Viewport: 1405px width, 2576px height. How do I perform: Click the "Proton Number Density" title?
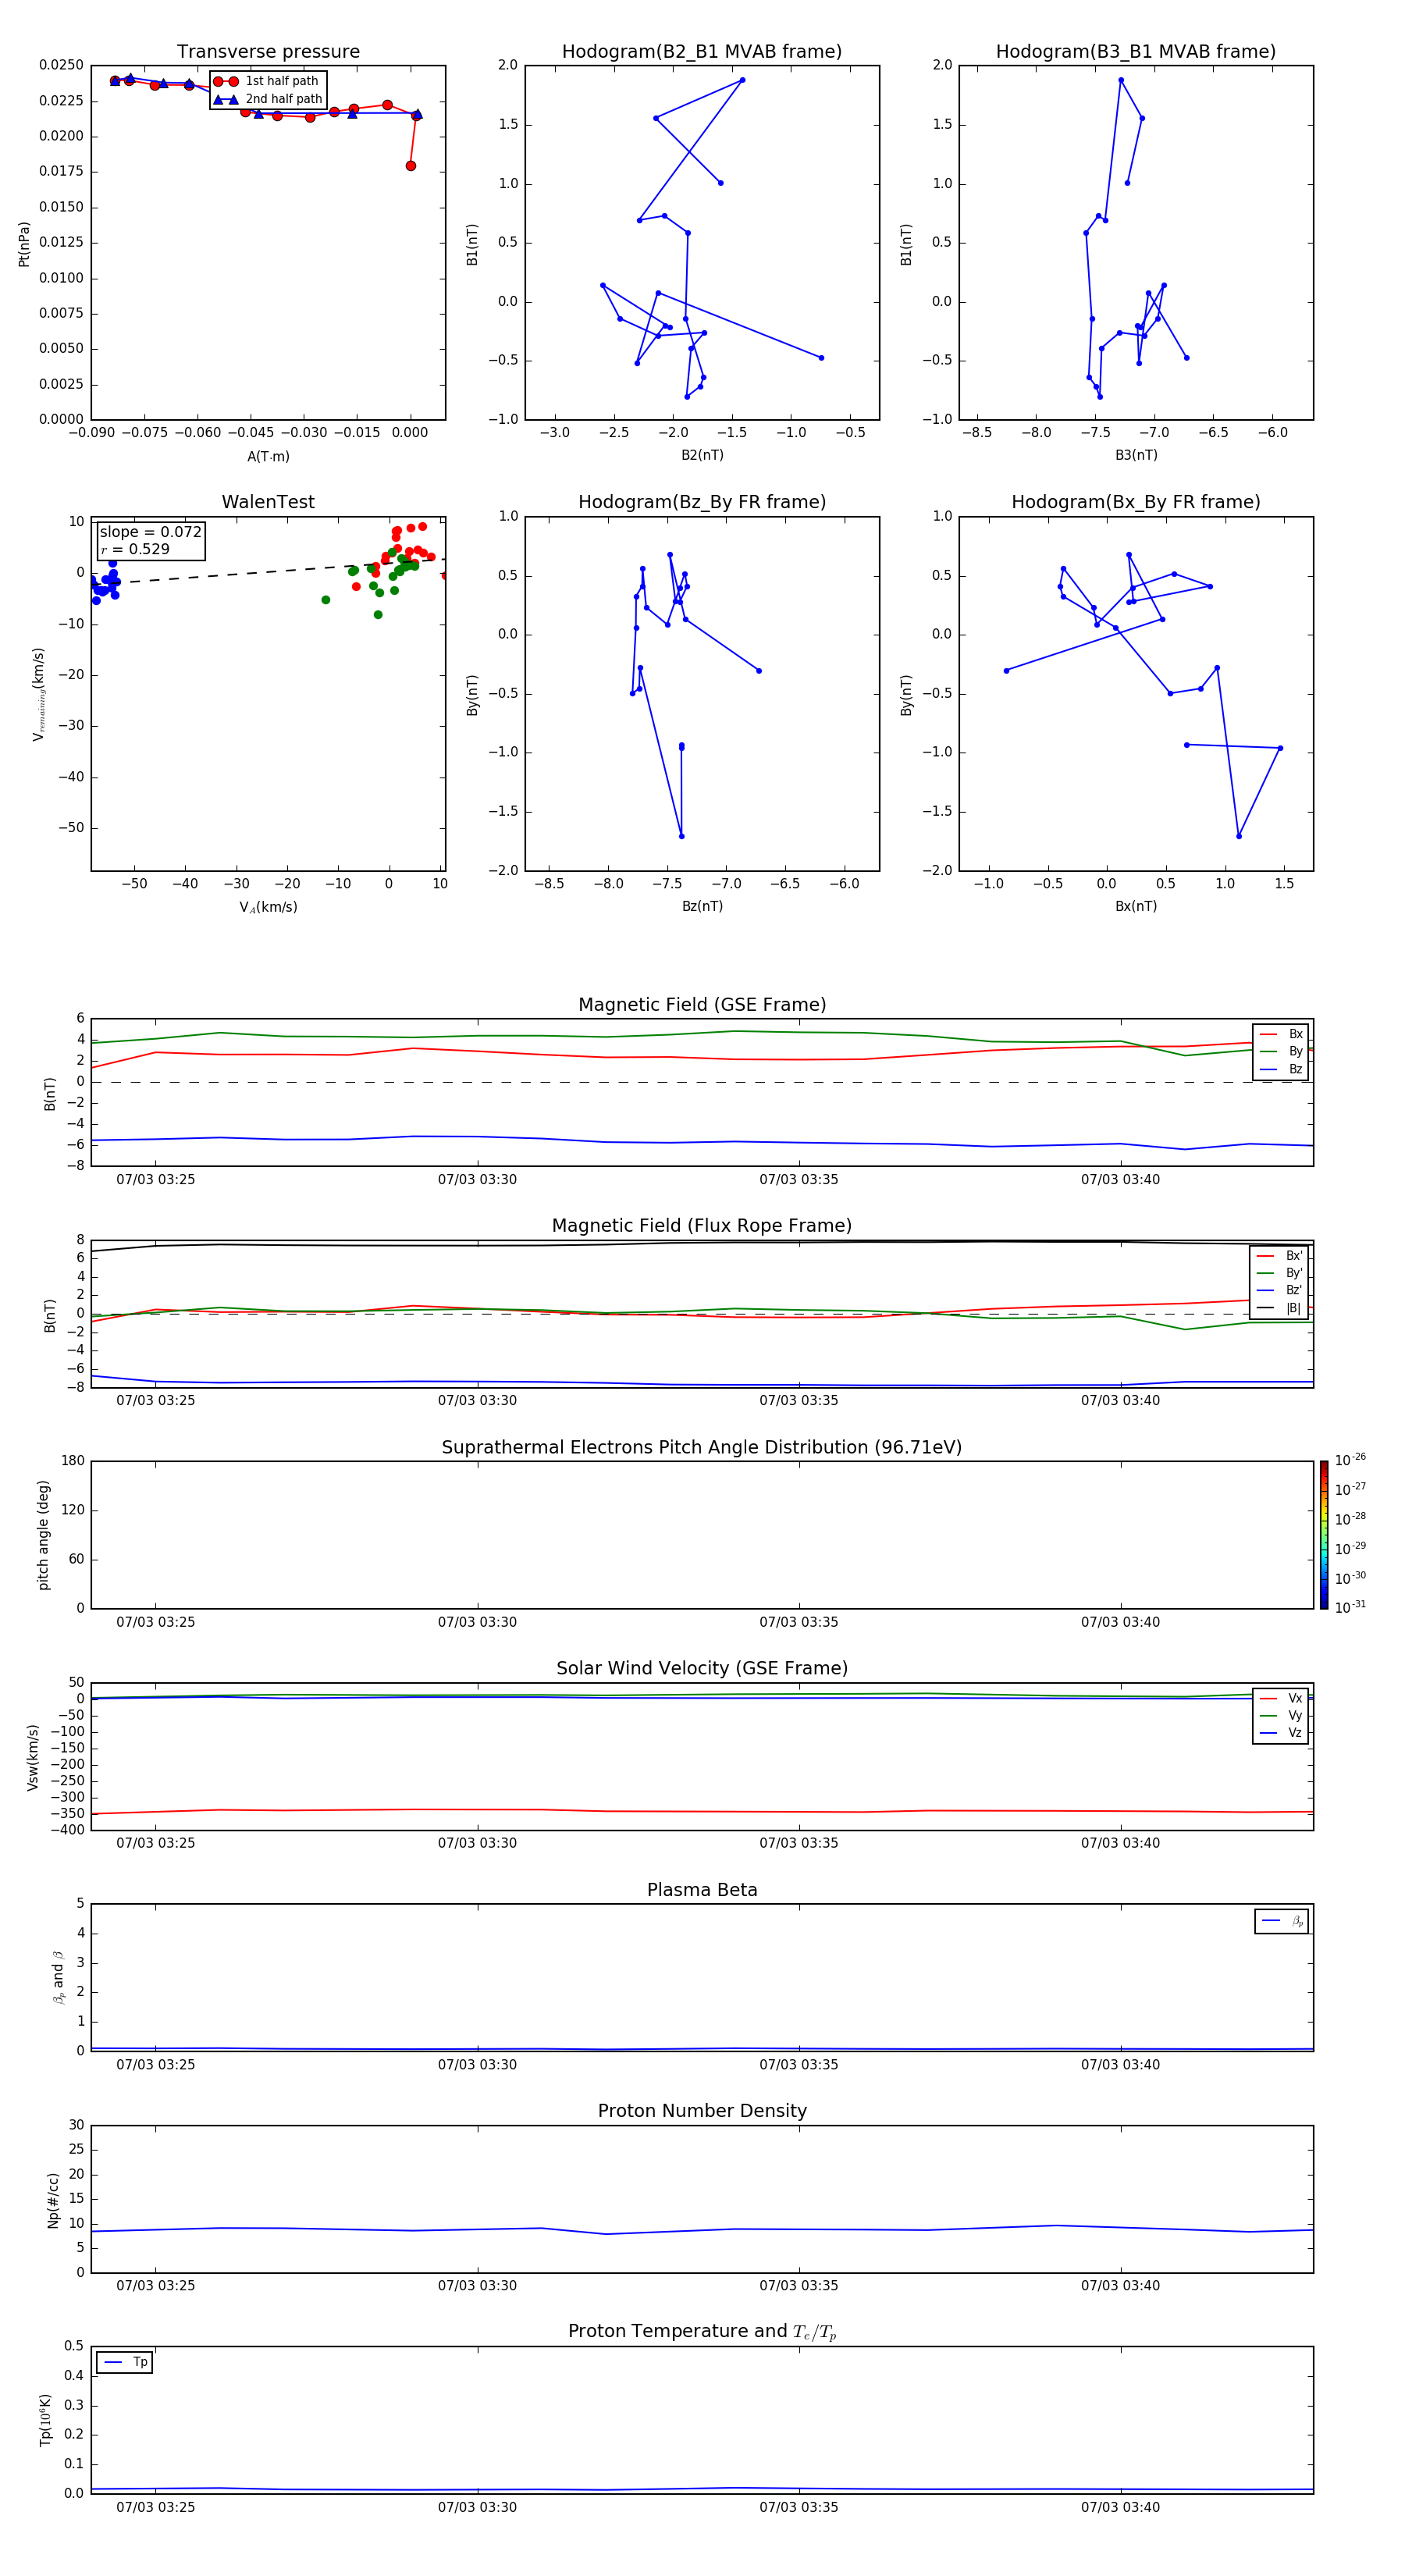tap(702, 2111)
